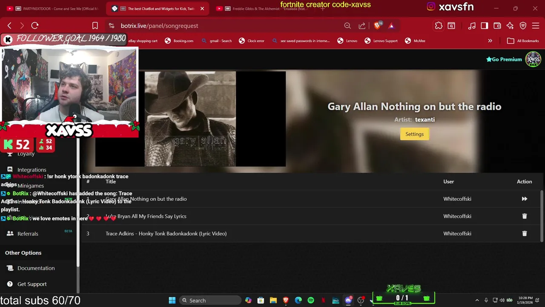Image resolution: width=545 pixels, height=307 pixels.
Task: Open media control music note icon
Action: pos(472,26)
